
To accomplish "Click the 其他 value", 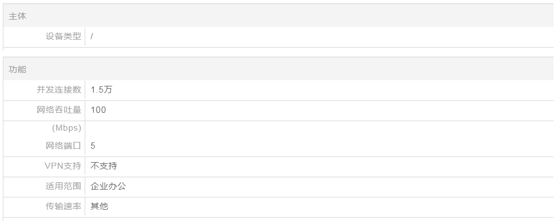I will point(99,206).
